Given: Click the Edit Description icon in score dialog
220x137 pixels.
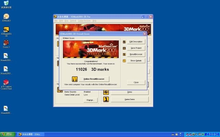Looking at the screenshot, I should coord(124,42).
